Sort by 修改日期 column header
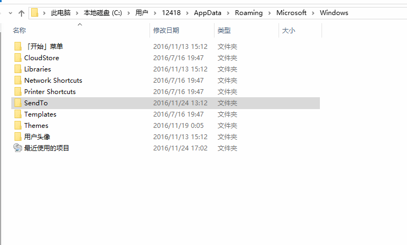 (166, 31)
